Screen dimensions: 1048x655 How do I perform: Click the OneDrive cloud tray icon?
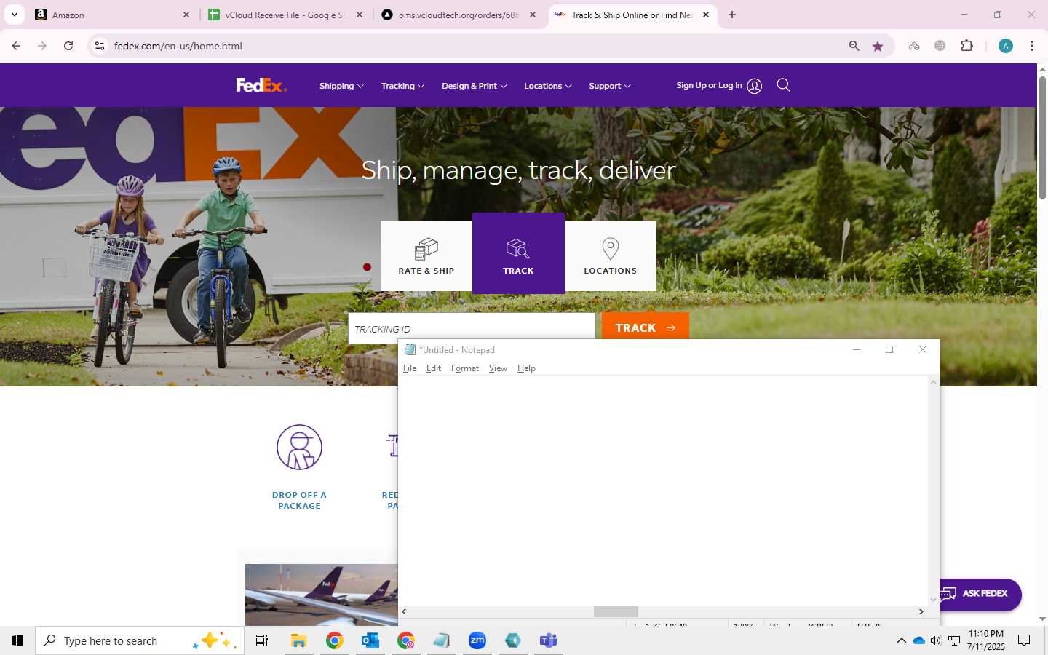[918, 640]
